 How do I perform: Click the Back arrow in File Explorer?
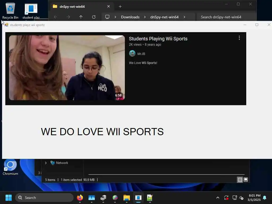pyautogui.click(x=56, y=17)
